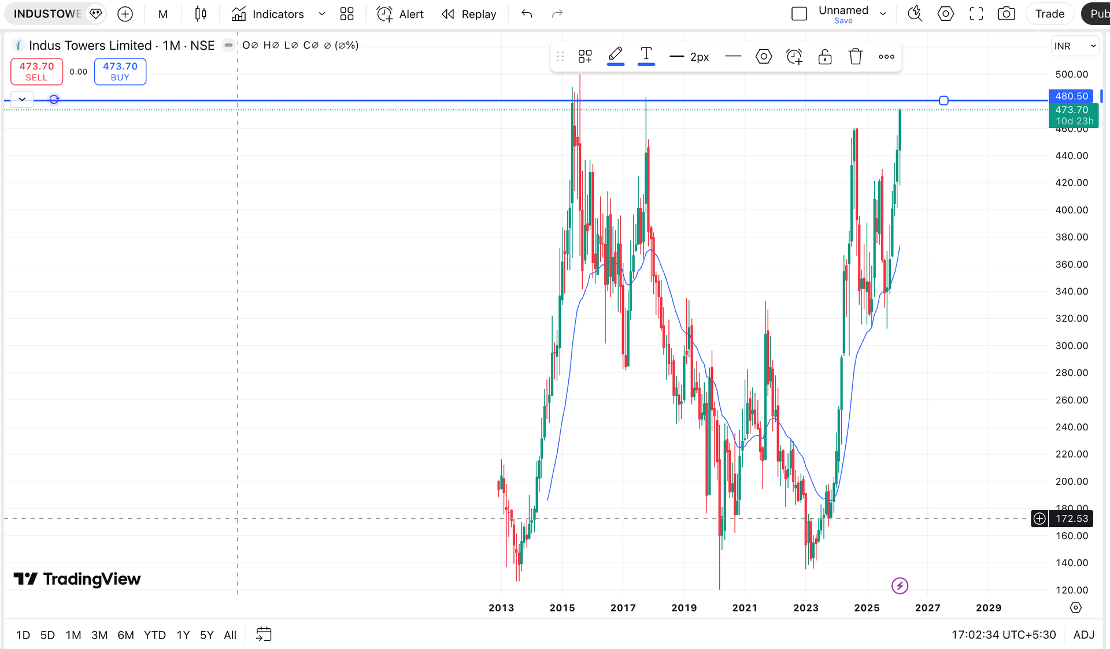
Task: Click the purple circular arrows icon
Action: (x=54, y=99)
